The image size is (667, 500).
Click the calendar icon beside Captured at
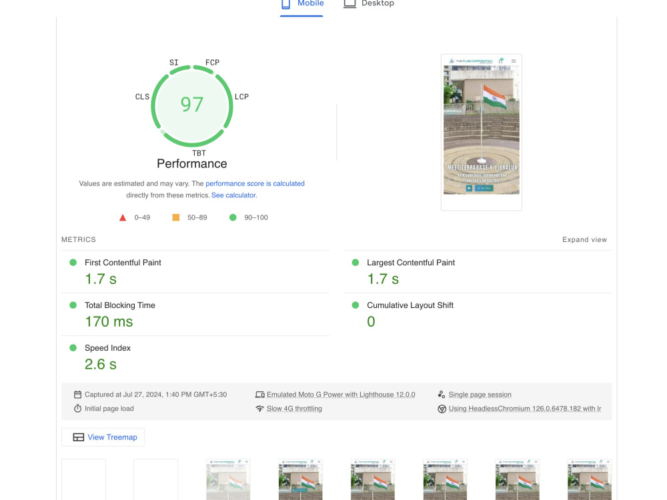(77, 395)
